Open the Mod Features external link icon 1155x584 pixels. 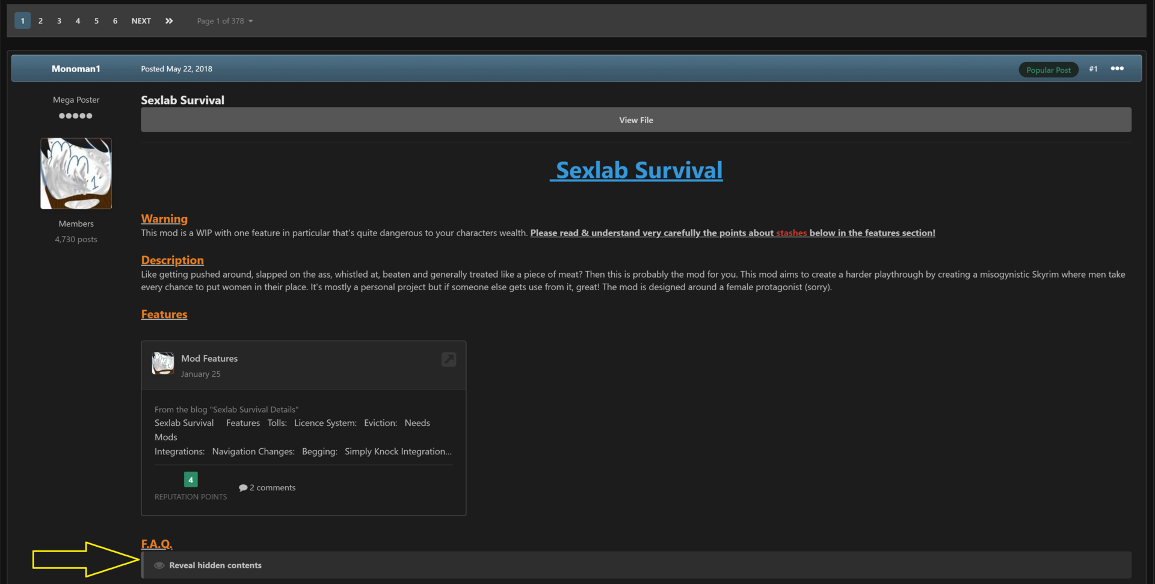449,359
